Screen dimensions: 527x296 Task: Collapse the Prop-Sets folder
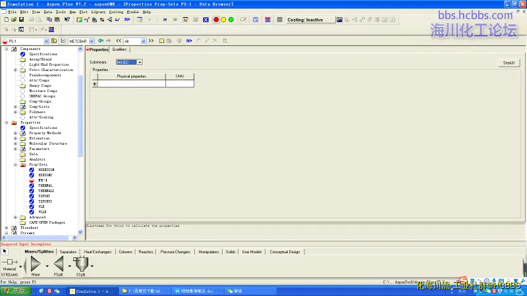pos(15,165)
